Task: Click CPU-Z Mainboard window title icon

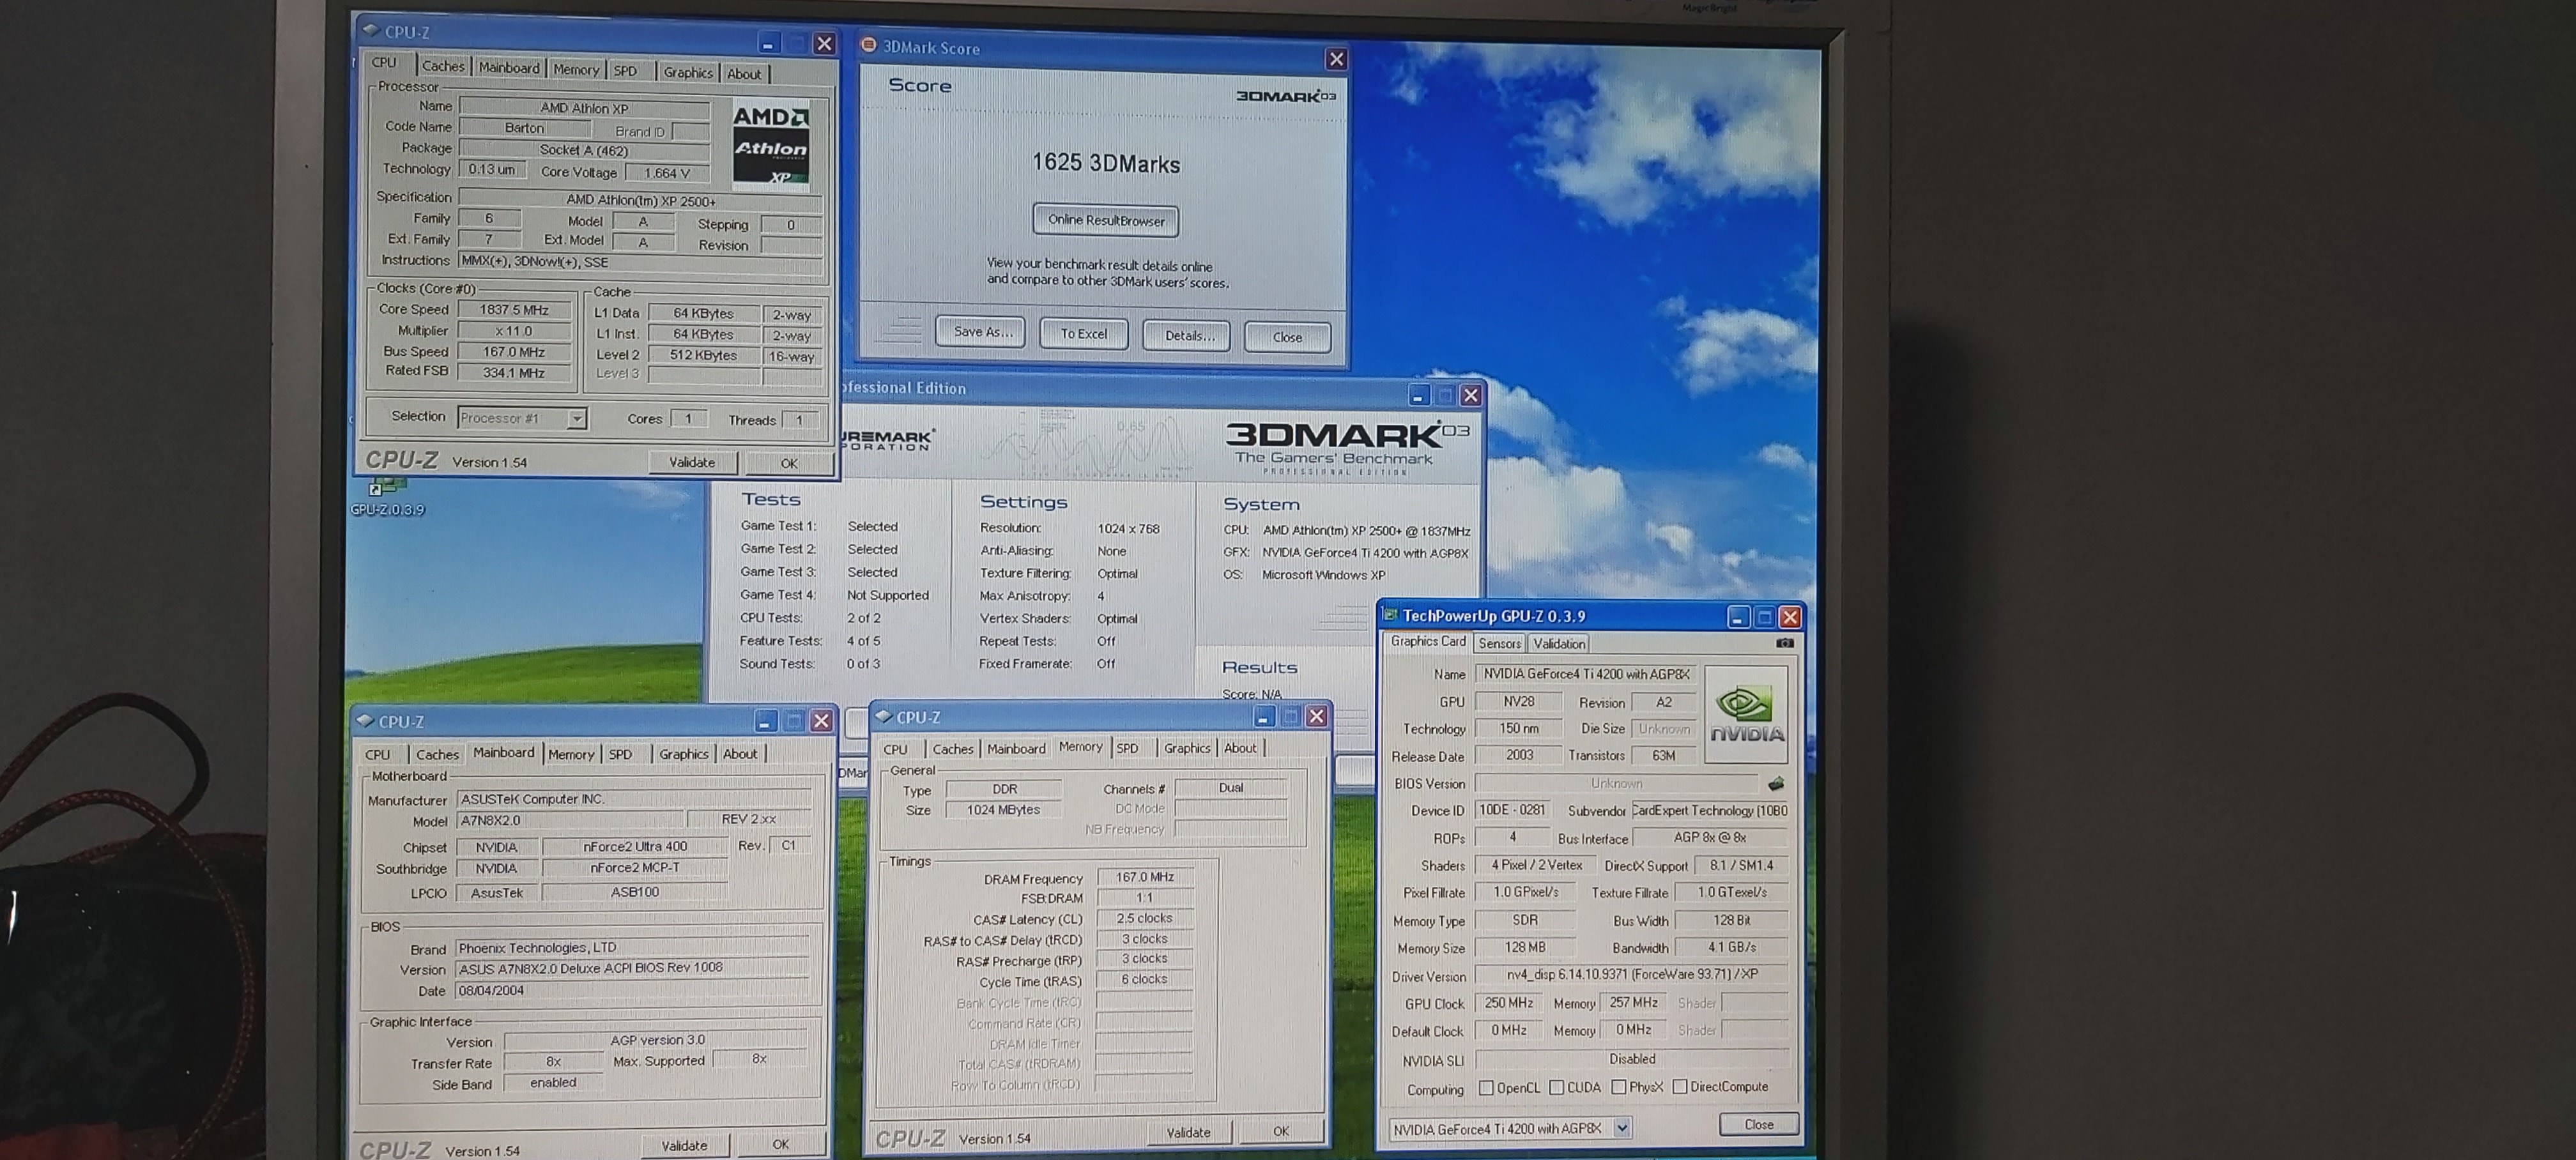Action: [x=365, y=720]
